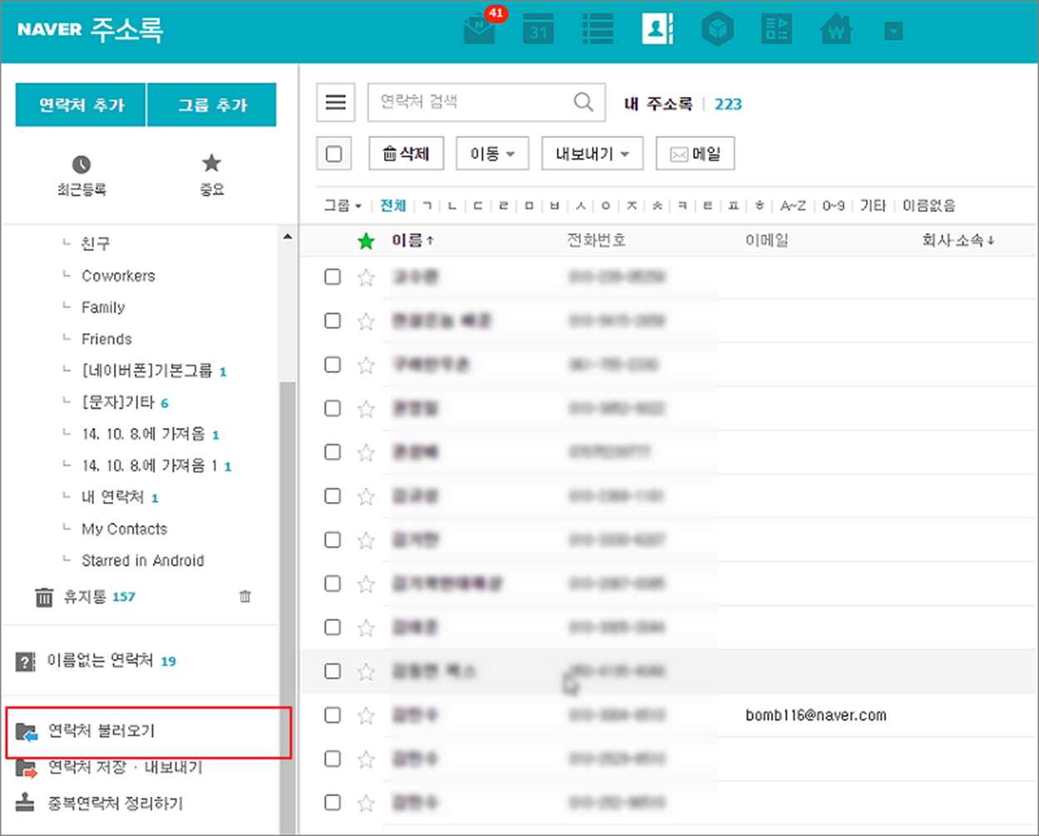Click 중복연락처 정리하기 link

115,804
